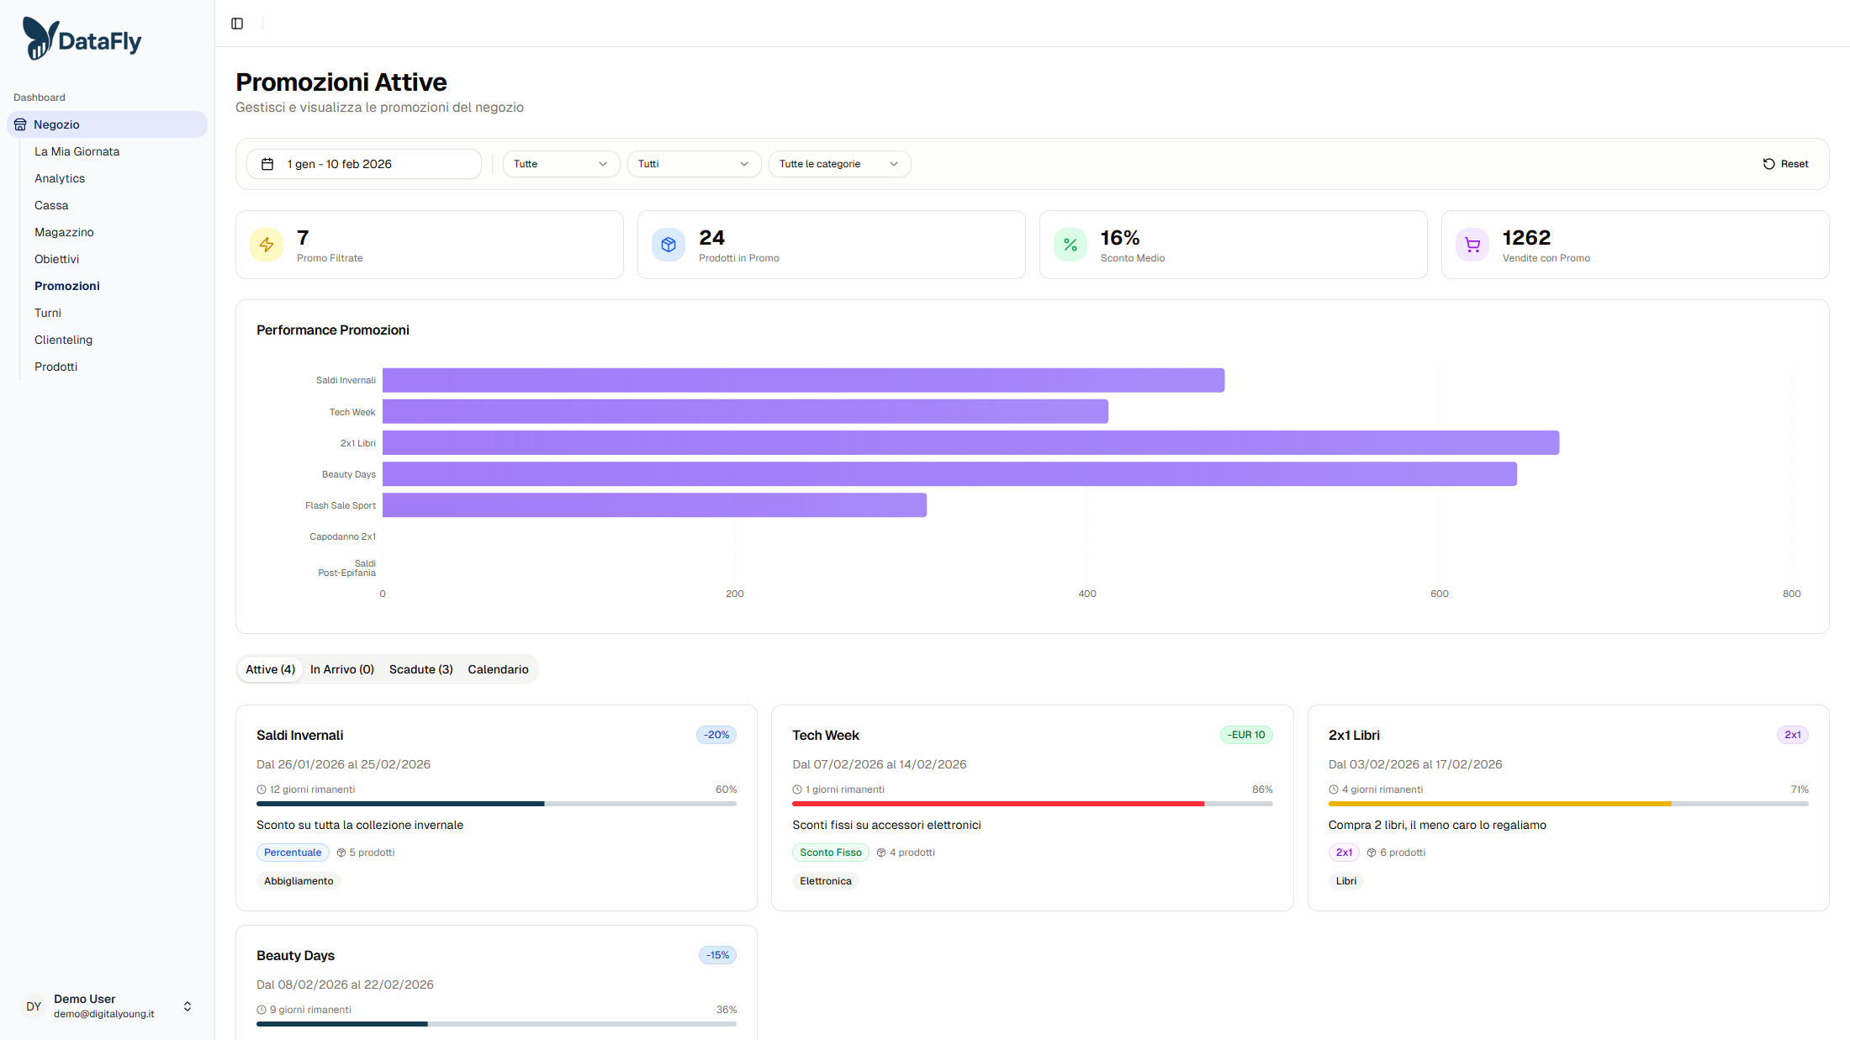
Task: Toggle the sidebar collapse icon
Action: point(237,24)
